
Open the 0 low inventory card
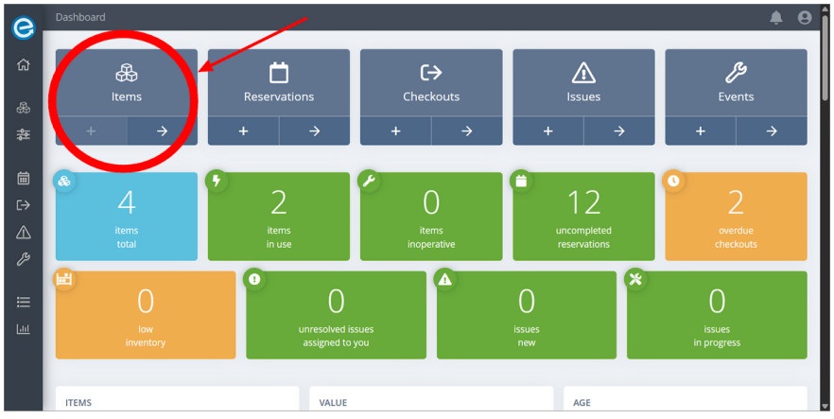pyautogui.click(x=146, y=315)
